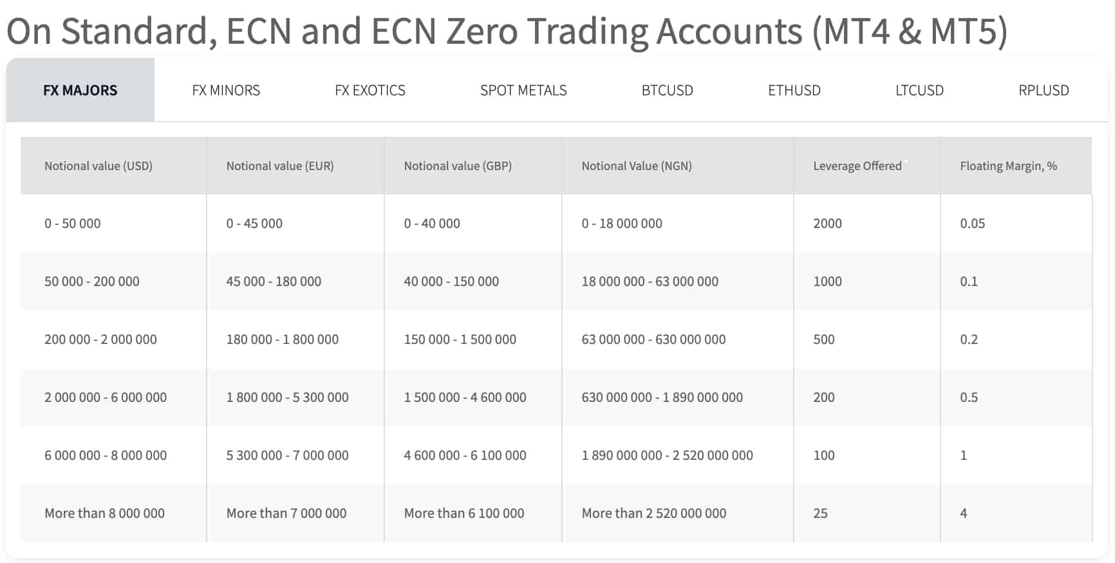The image size is (1115, 563).
Task: Click the Leverage Offered column header
Action: (x=867, y=166)
